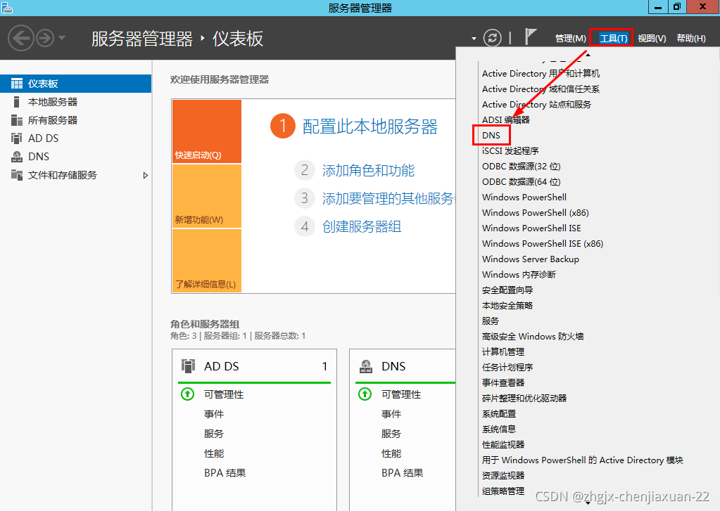Click DNS tile header icon
This screenshot has width=720, height=511.
365,366
